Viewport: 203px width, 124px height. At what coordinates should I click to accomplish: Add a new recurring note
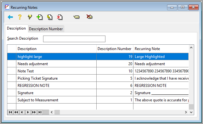(x=39, y=17)
